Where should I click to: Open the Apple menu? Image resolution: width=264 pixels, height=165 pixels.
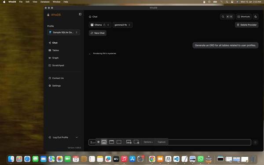(4, 2)
